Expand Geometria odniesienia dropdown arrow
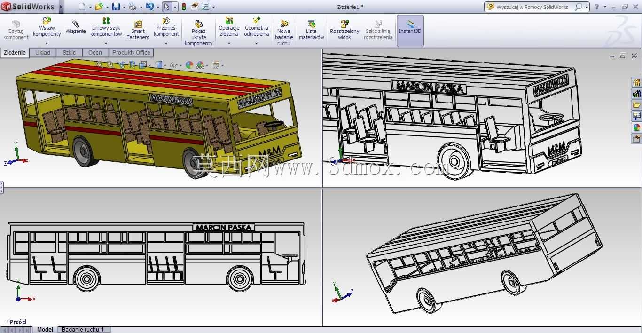The height and width of the screenshot is (333, 642). (256, 43)
